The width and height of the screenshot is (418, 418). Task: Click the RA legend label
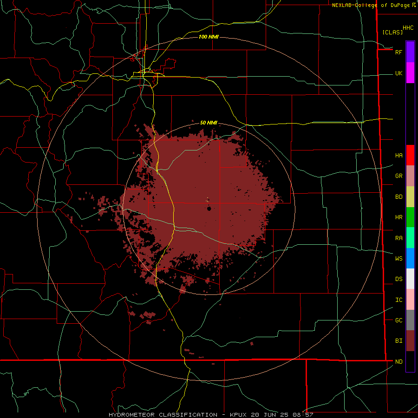[398, 238]
